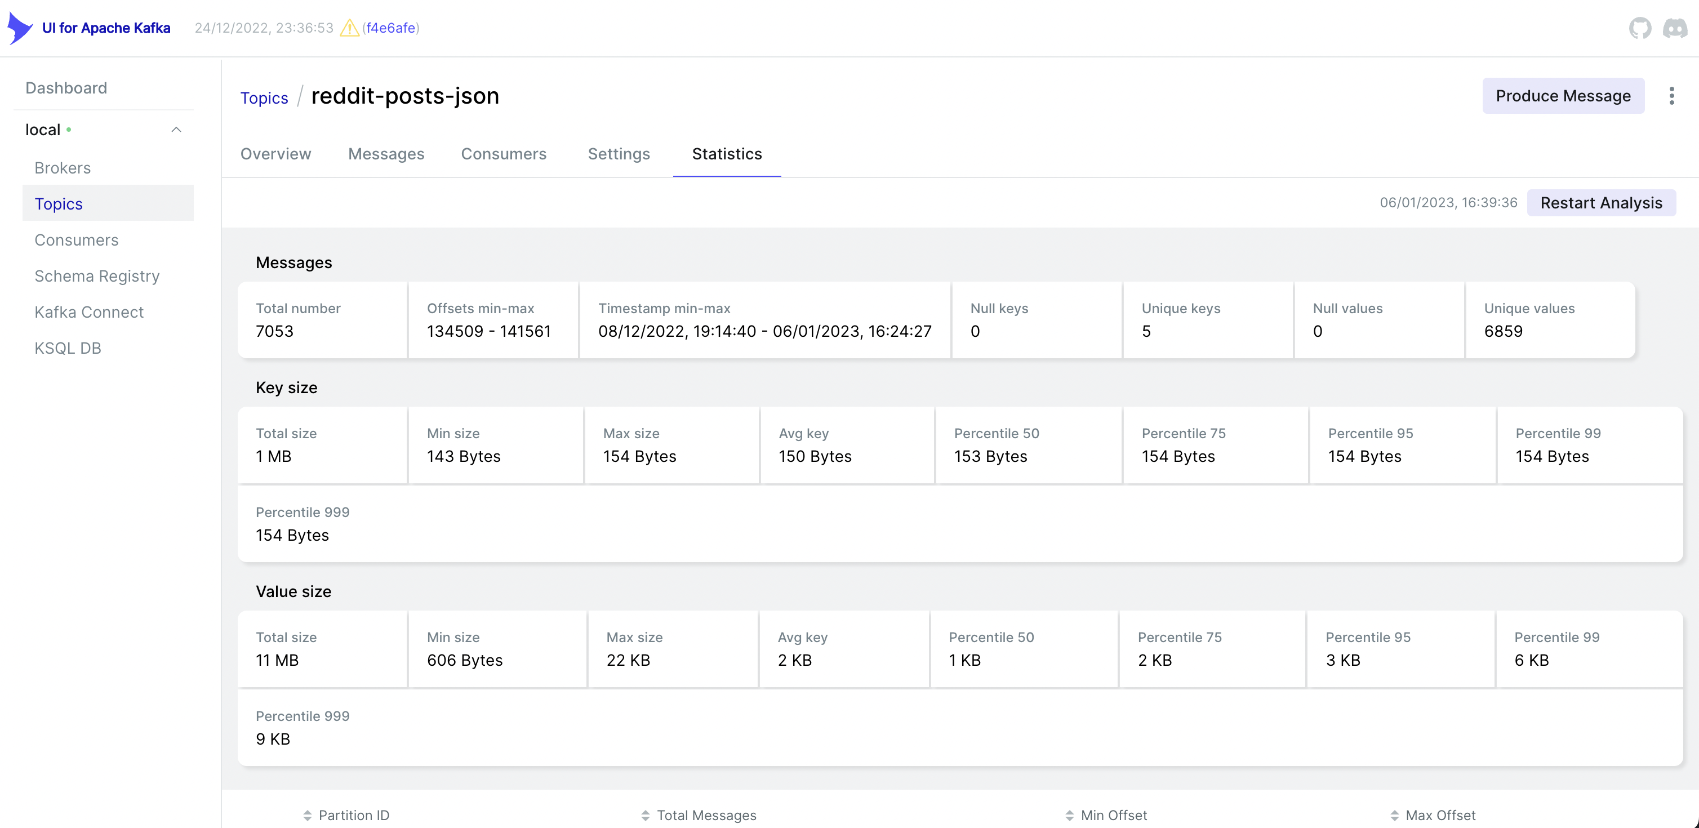
Task: Click the Messages section heading
Action: pos(294,262)
